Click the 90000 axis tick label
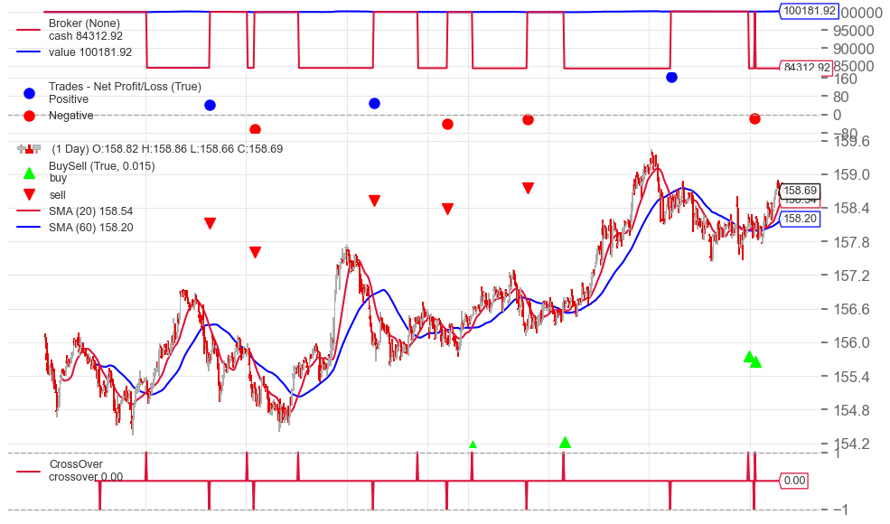890x524 pixels. tap(854, 50)
